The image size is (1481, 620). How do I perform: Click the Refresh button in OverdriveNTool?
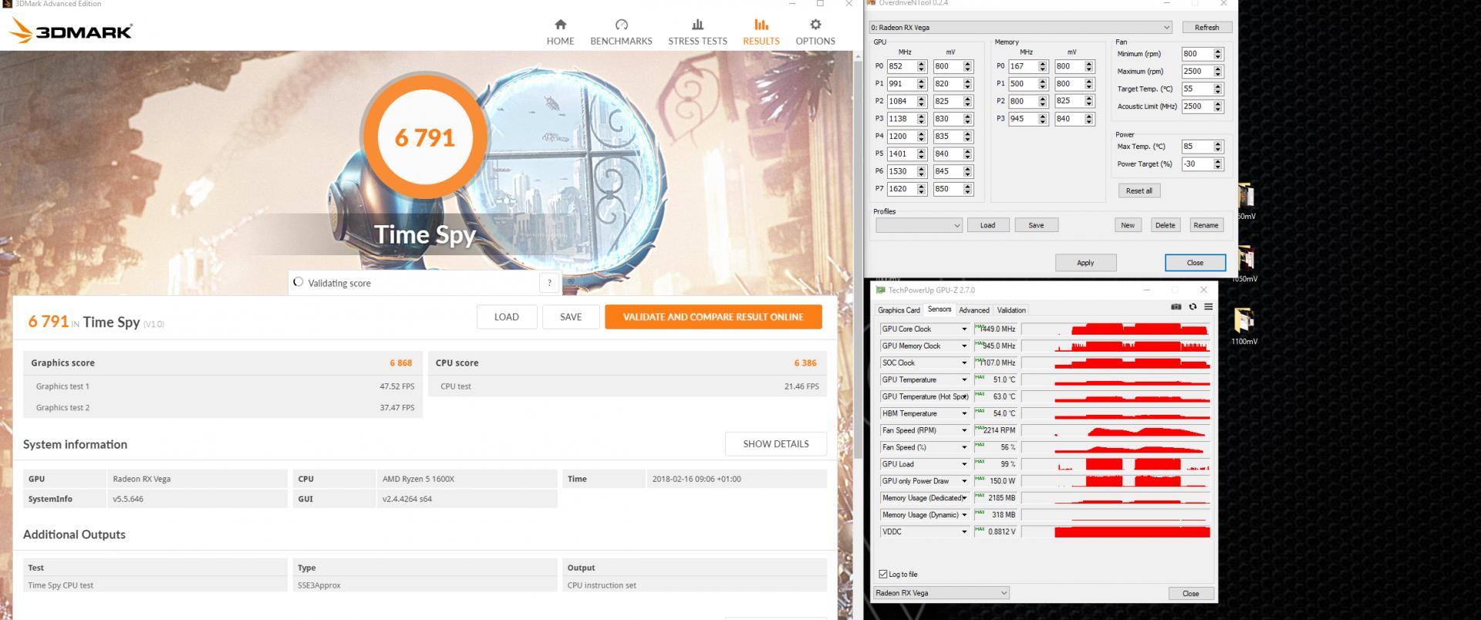coord(1206,28)
